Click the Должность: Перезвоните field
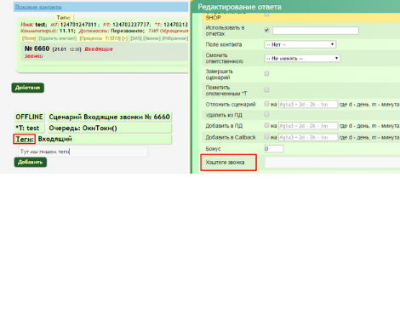Viewport: 400px width, 315px height. [111, 31]
